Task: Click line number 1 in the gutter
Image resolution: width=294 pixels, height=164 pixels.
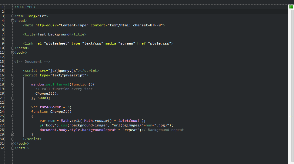Action: pos(3,7)
